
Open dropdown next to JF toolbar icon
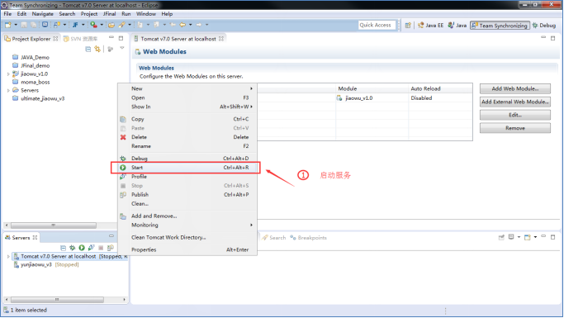(x=83, y=25)
